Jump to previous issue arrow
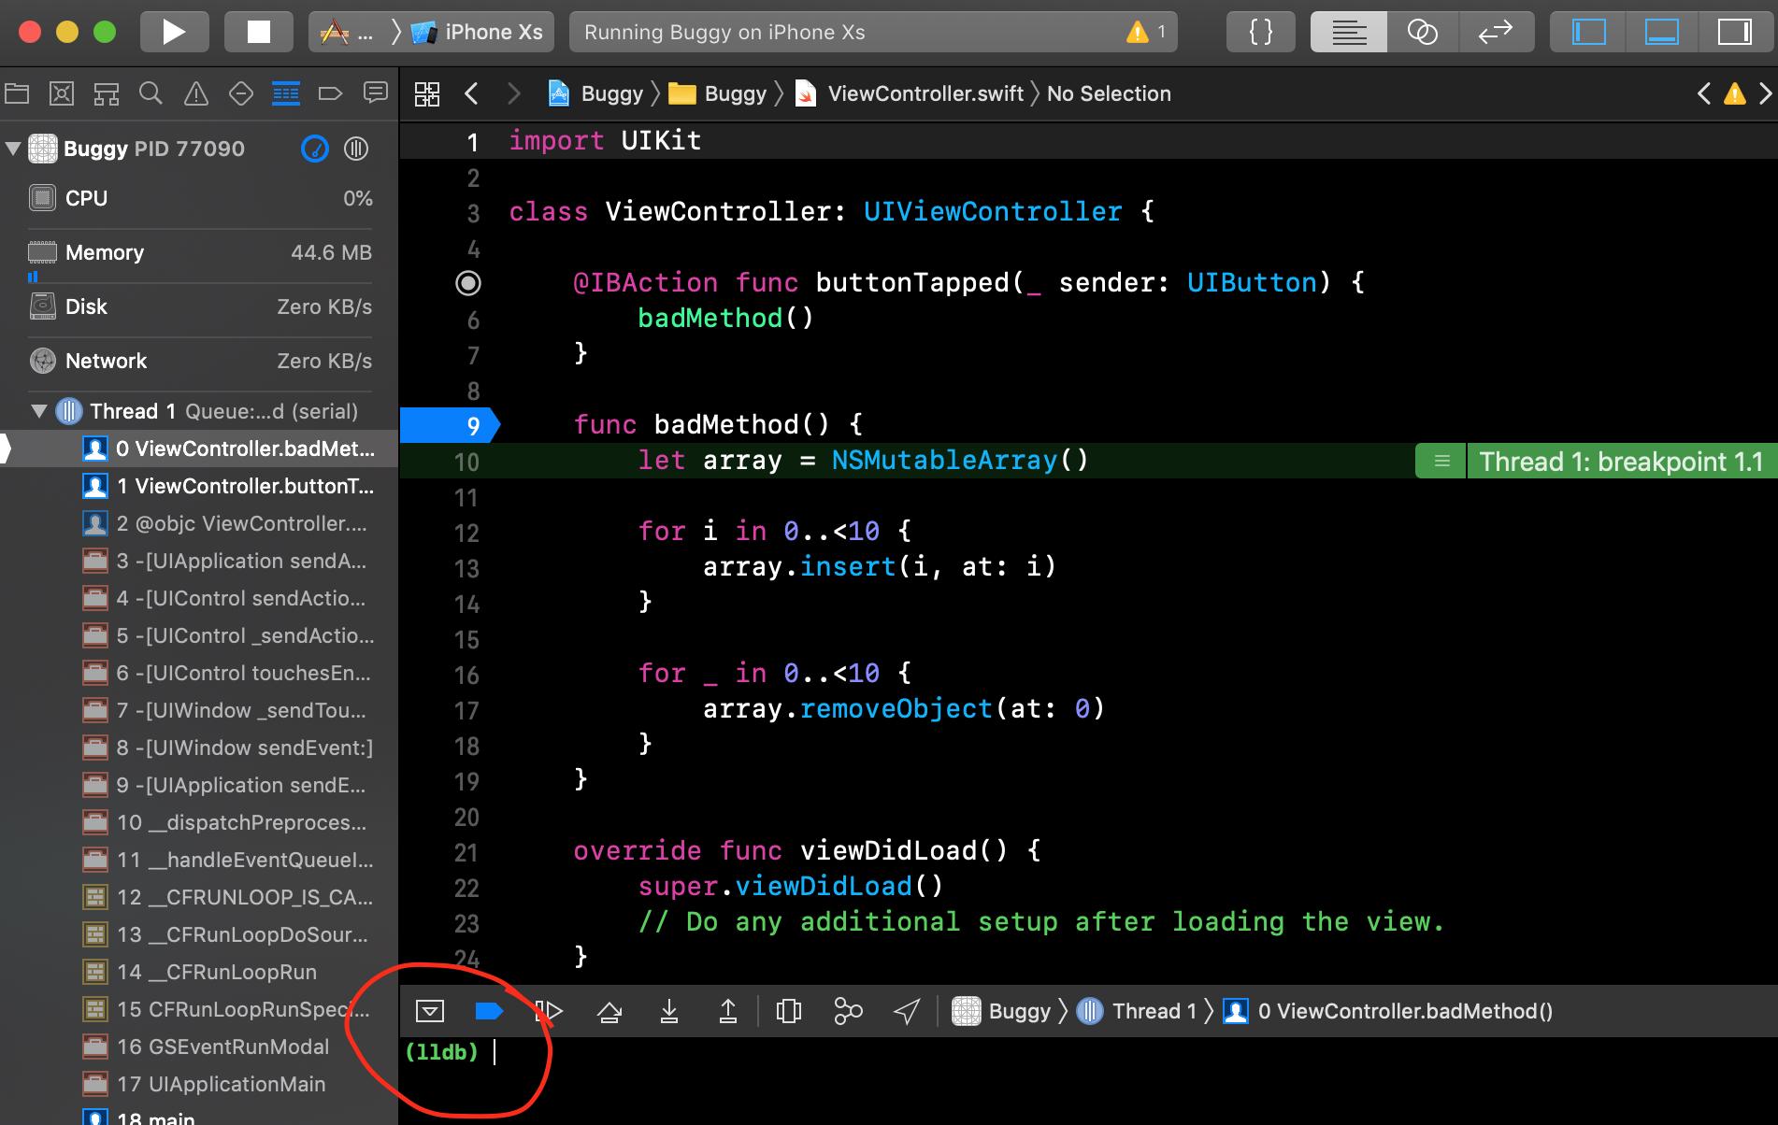The image size is (1778, 1125). point(1704,93)
